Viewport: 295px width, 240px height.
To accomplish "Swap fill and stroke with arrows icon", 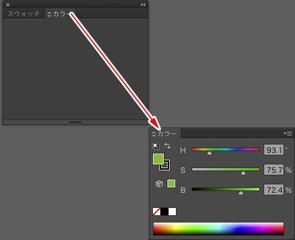I will [167, 146].
